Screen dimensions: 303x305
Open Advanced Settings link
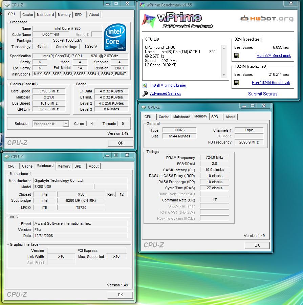(166, 93)
